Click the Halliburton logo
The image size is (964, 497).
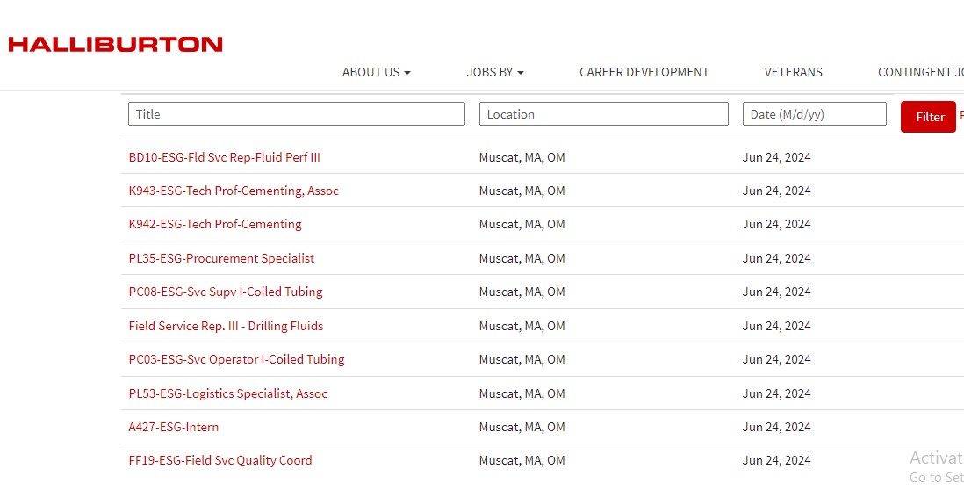pos(115,44)
